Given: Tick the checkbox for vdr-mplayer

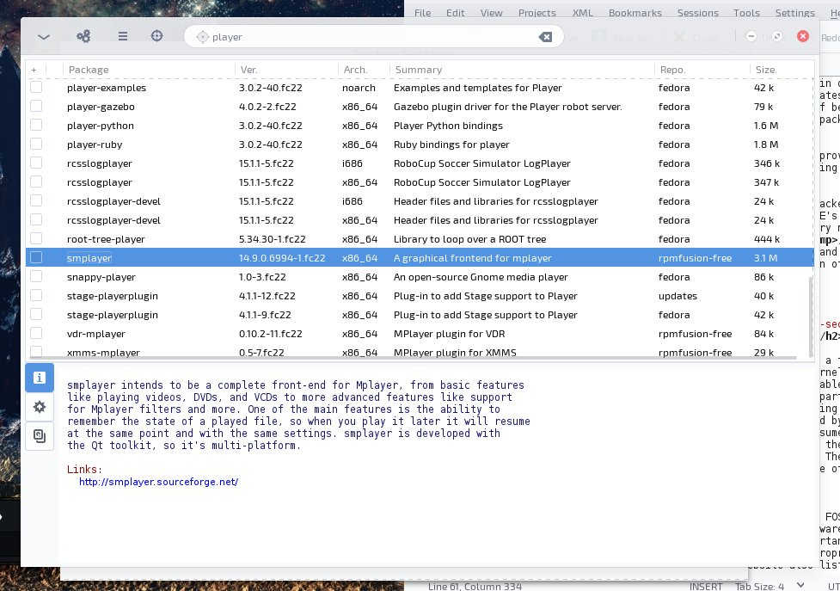Looking at the screenshot, I should (36, 333).
